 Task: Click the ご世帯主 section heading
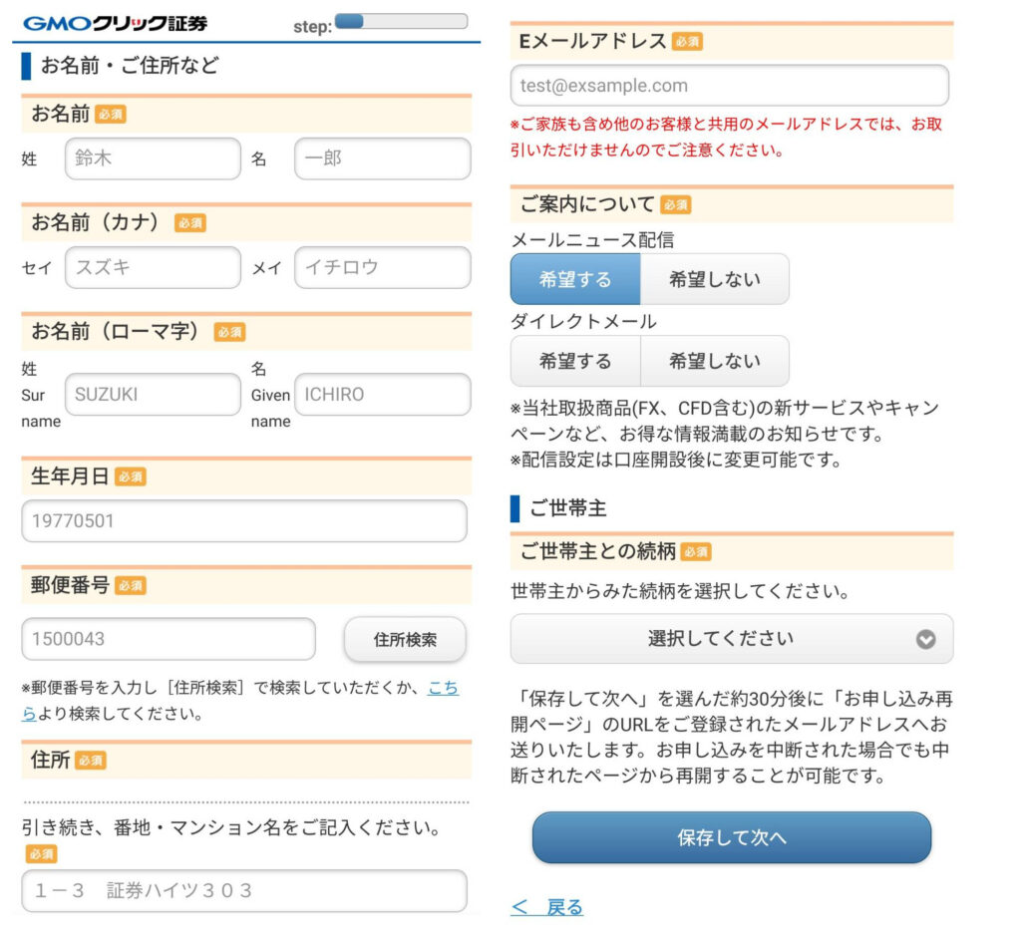[567, 507]
